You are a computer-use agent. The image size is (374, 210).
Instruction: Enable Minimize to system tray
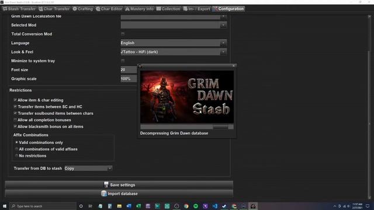123,61
